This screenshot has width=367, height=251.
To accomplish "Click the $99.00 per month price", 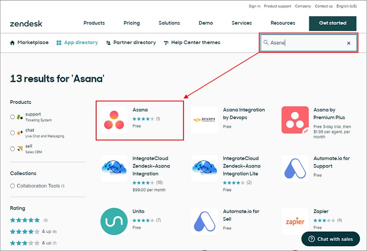I will tap(149, 190).
